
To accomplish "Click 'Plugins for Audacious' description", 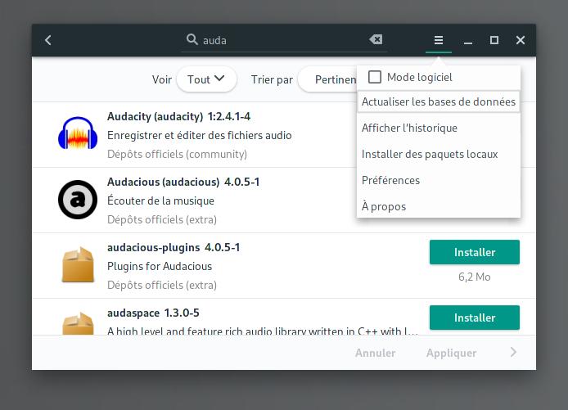I will coord(160,266).
